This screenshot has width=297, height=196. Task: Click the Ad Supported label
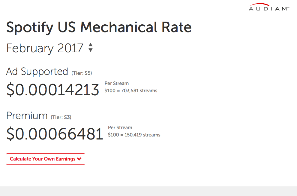37,72
